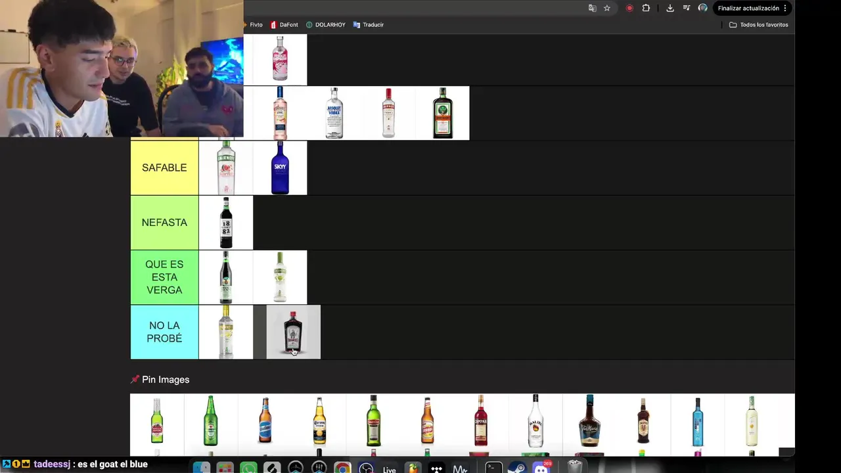Select the 1882 Fernet bottle in NEFASTA
The width and height of the screenshot is (841, 473).
coord(226,222)
